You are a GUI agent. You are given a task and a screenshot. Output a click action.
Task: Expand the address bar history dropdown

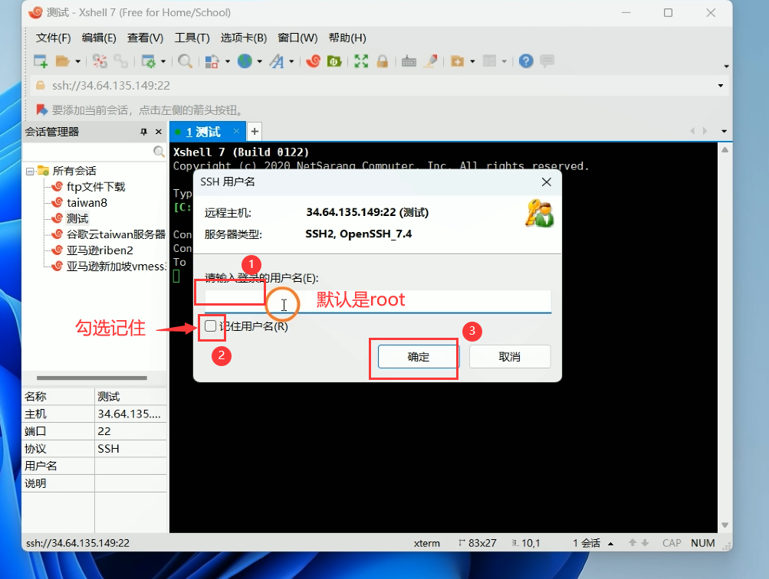tap(721, 86)
